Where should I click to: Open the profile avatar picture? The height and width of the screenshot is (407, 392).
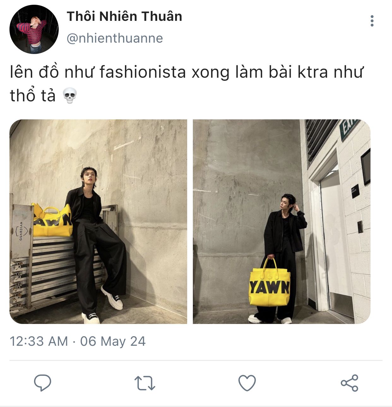[x=34, y=29]
